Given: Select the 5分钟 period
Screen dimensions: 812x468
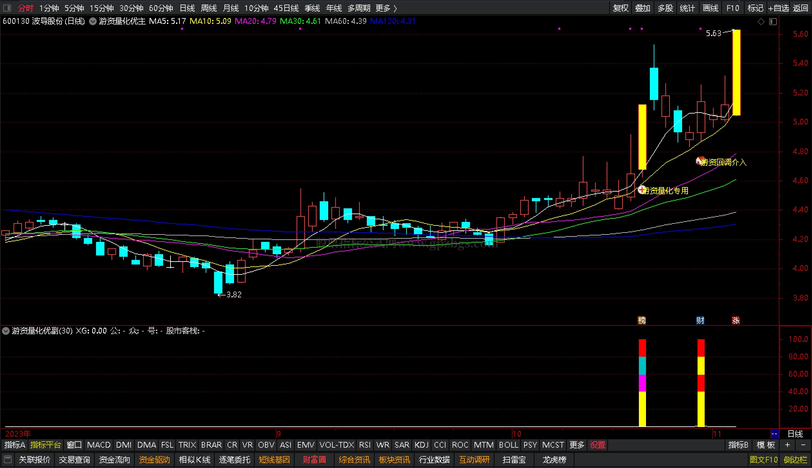Looking at the screenshot, I should [74, 8].
